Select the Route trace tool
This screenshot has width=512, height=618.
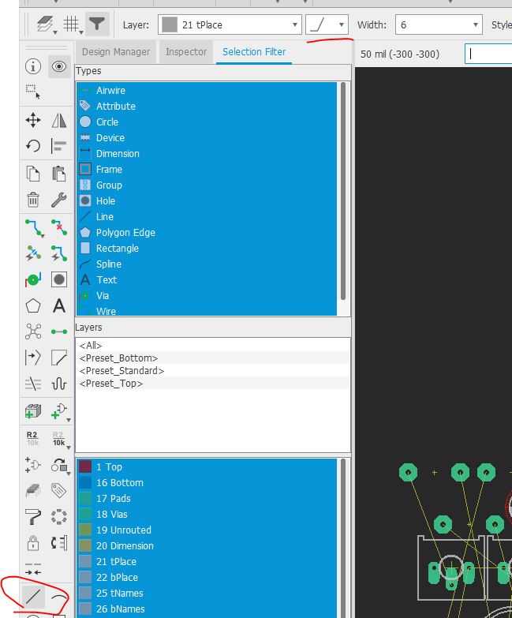[x=34, y=228]
